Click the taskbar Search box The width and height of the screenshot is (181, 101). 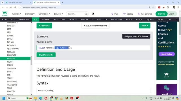20,98
